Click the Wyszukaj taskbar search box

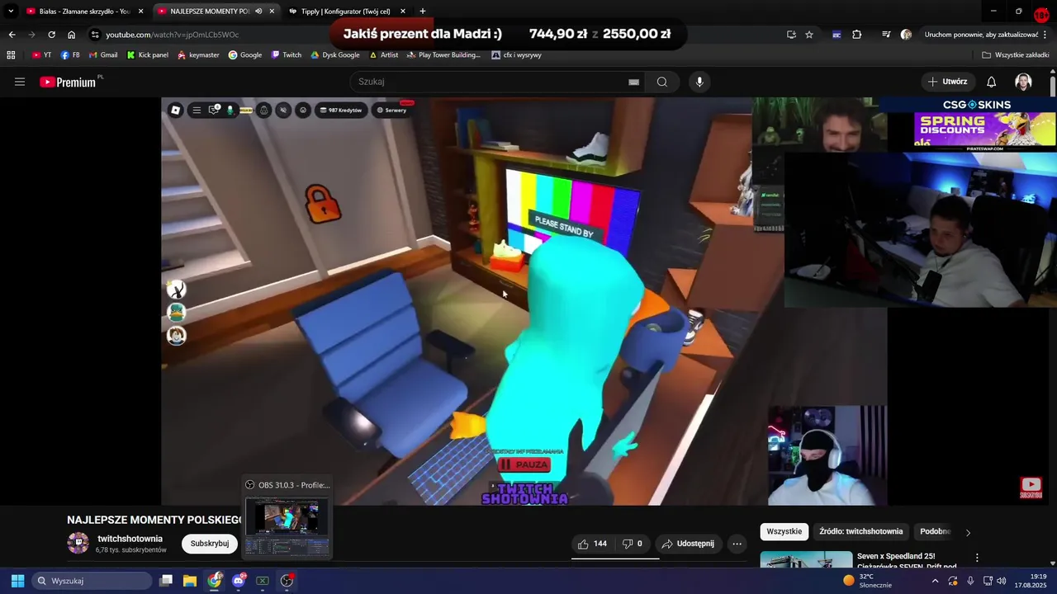point(92,581)
